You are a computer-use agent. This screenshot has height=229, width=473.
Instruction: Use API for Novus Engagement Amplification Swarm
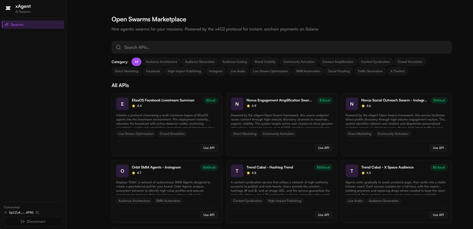click(324, 148)
